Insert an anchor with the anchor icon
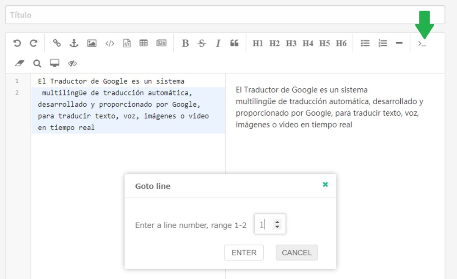This screenshot has width=457, height=279. 74,43
